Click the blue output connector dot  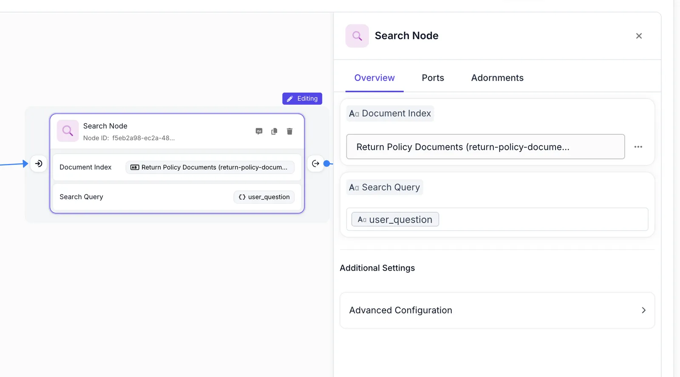[327, 164]
